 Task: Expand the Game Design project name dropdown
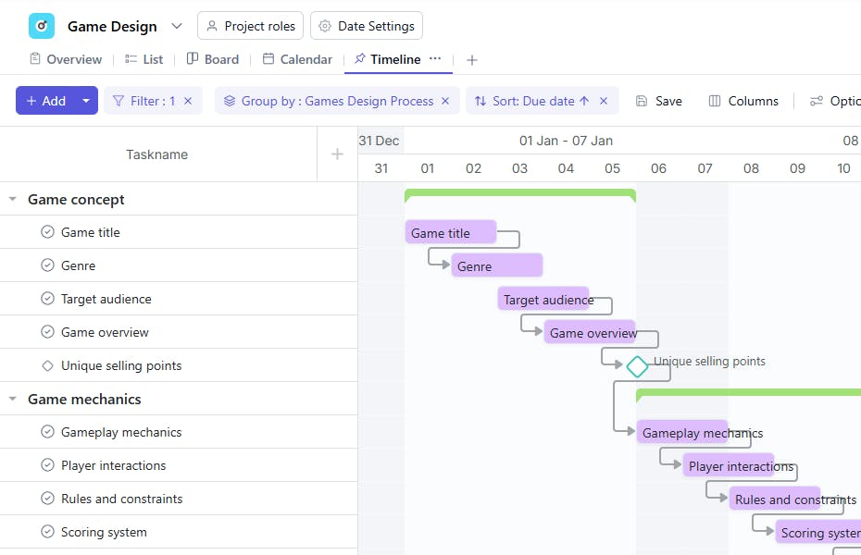177,26
